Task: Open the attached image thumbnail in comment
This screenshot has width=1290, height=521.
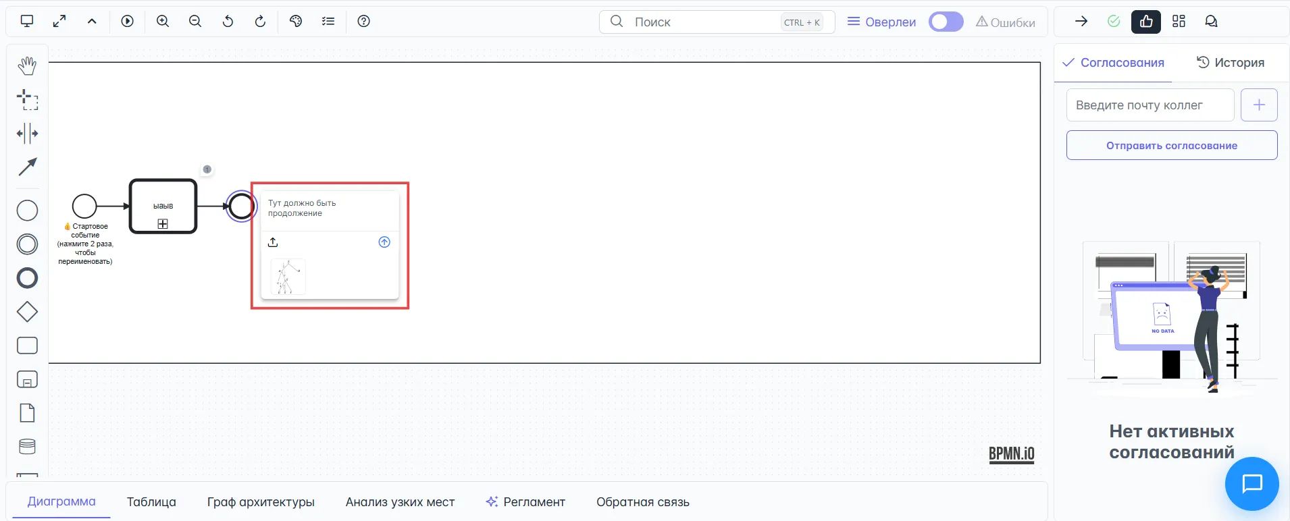Action: 288,277
